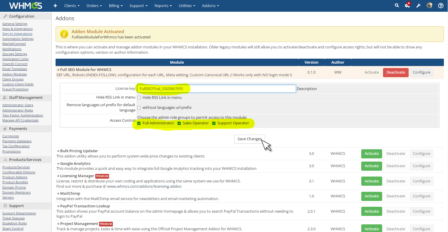Deactivate the Full SEO Module

(x=396, y=72)
